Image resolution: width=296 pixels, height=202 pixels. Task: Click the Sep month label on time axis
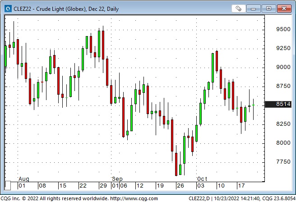pos(117,179)
